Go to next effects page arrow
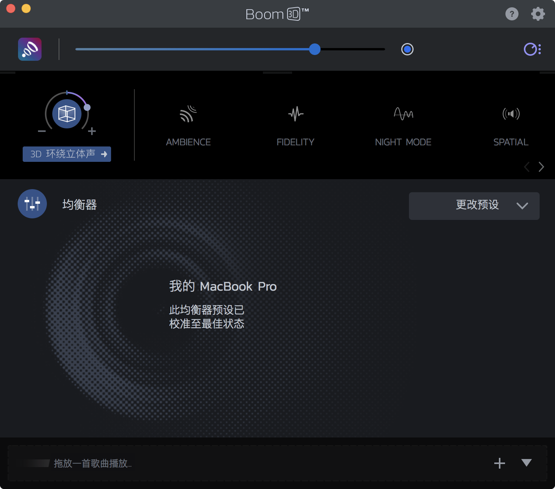This screenshot has width=555, height=489. pyautogui.click(x=541, y=167)
